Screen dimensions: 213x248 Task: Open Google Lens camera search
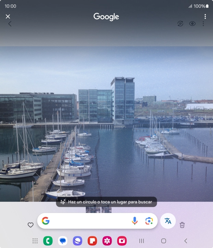[x=149, y=221]
